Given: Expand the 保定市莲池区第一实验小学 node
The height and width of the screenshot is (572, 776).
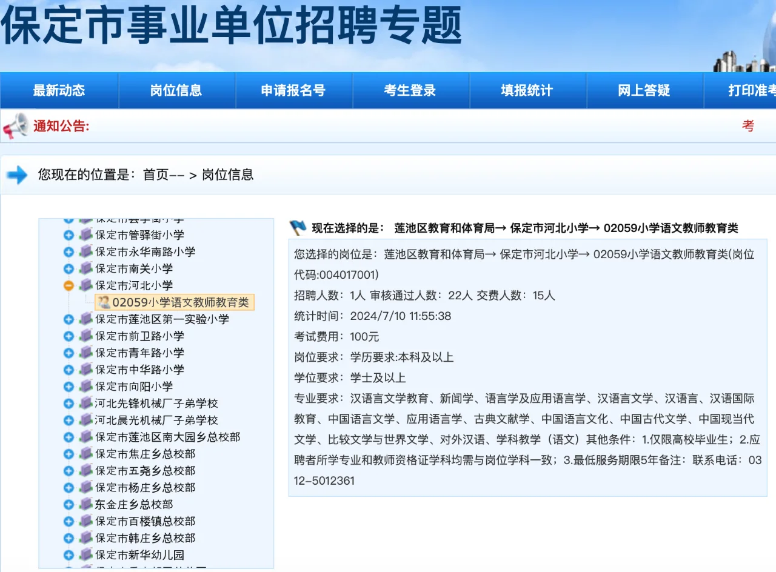Looking at the screenshot, I should (x=69, y=319).
